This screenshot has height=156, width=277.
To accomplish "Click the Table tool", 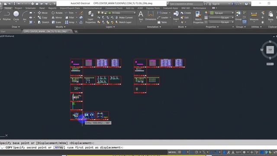I will (x=162, y=22).
